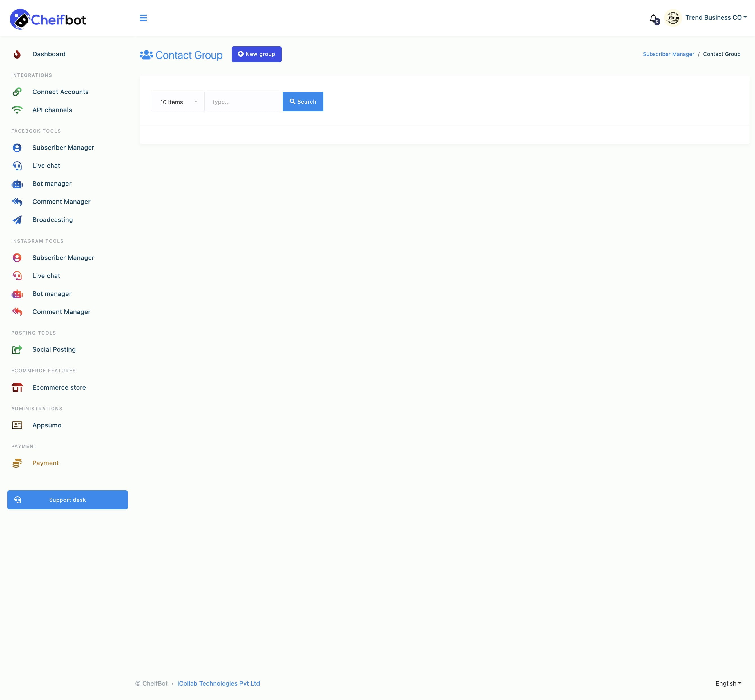
Task: Click the Type search input field
Action: (243, 101)
